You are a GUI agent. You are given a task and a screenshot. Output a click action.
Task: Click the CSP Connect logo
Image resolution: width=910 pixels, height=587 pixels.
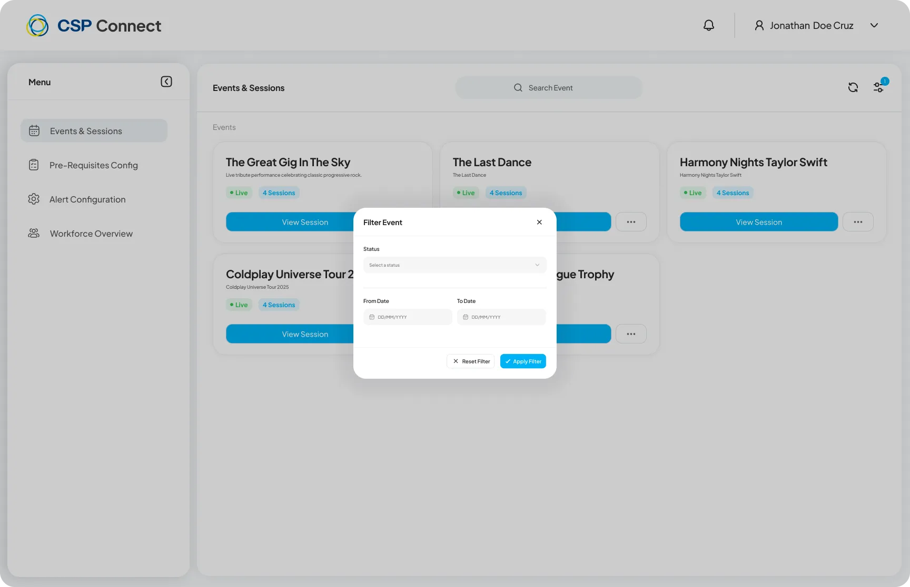94,25
